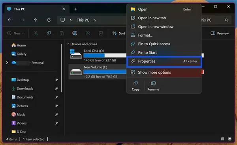Screen dimensions: 237x145
Task: Click the Copy icon in toolbar
Action: click(x=49, y=33)
